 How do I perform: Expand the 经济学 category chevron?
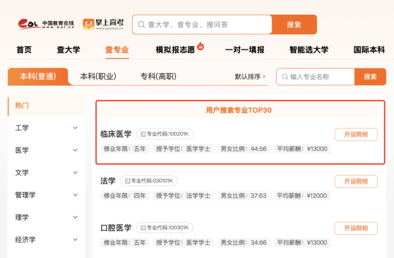[75, 240]
